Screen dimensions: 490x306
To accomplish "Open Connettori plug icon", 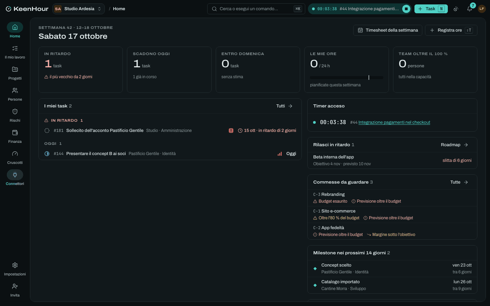I will pyautogui.click(x=15, y=175).
